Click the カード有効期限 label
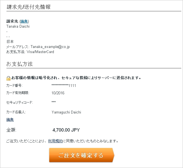Viewport: 183px width, 168px height. 17,93
